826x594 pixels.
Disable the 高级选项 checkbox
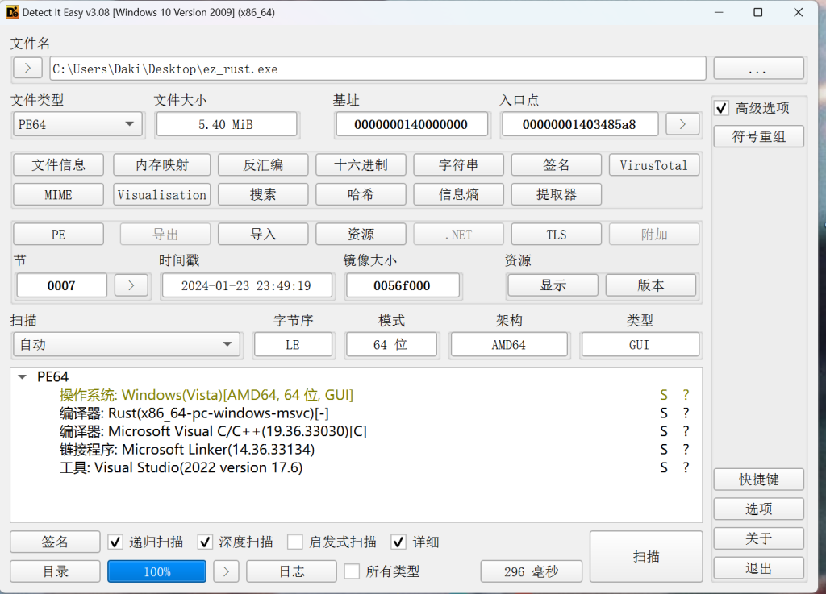(722, 108)
